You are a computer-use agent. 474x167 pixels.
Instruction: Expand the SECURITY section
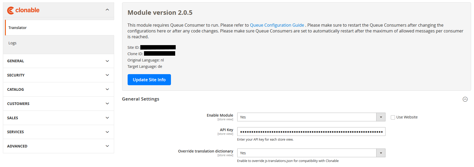58,75
